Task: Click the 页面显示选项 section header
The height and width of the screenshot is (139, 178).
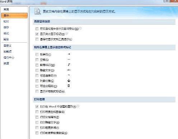Action: [104, 22]
